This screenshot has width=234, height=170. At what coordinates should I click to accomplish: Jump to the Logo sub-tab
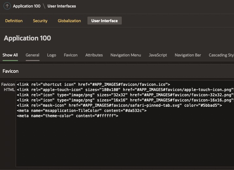(x=52, y=55)
